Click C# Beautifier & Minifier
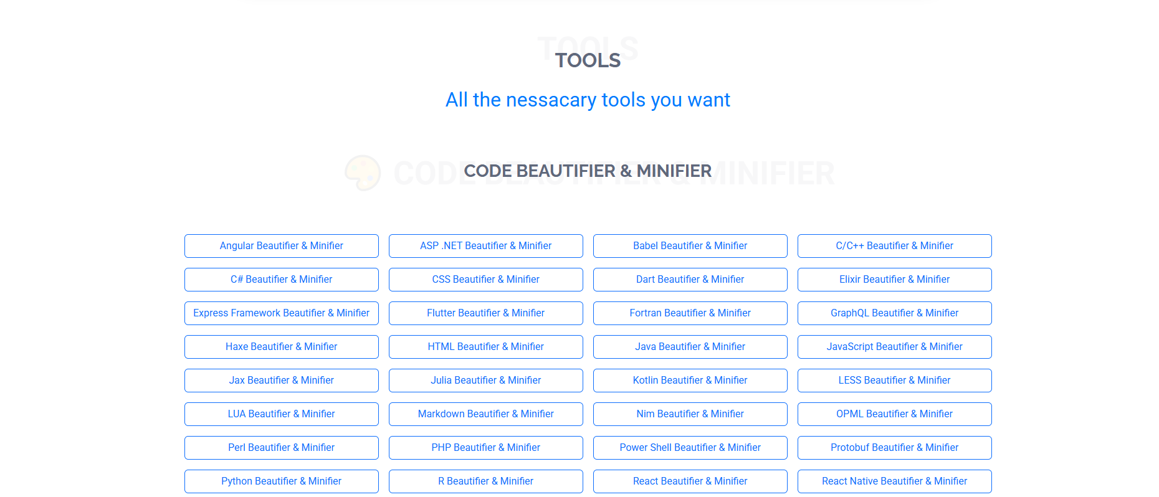 282,280
